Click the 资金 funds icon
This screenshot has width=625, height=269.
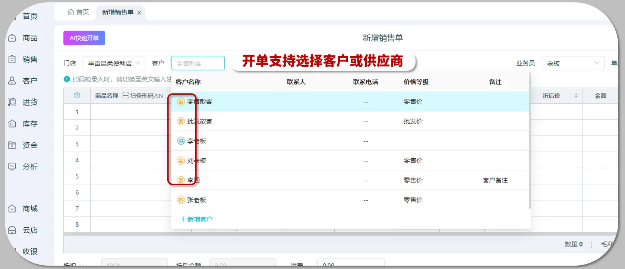(12, 145)
